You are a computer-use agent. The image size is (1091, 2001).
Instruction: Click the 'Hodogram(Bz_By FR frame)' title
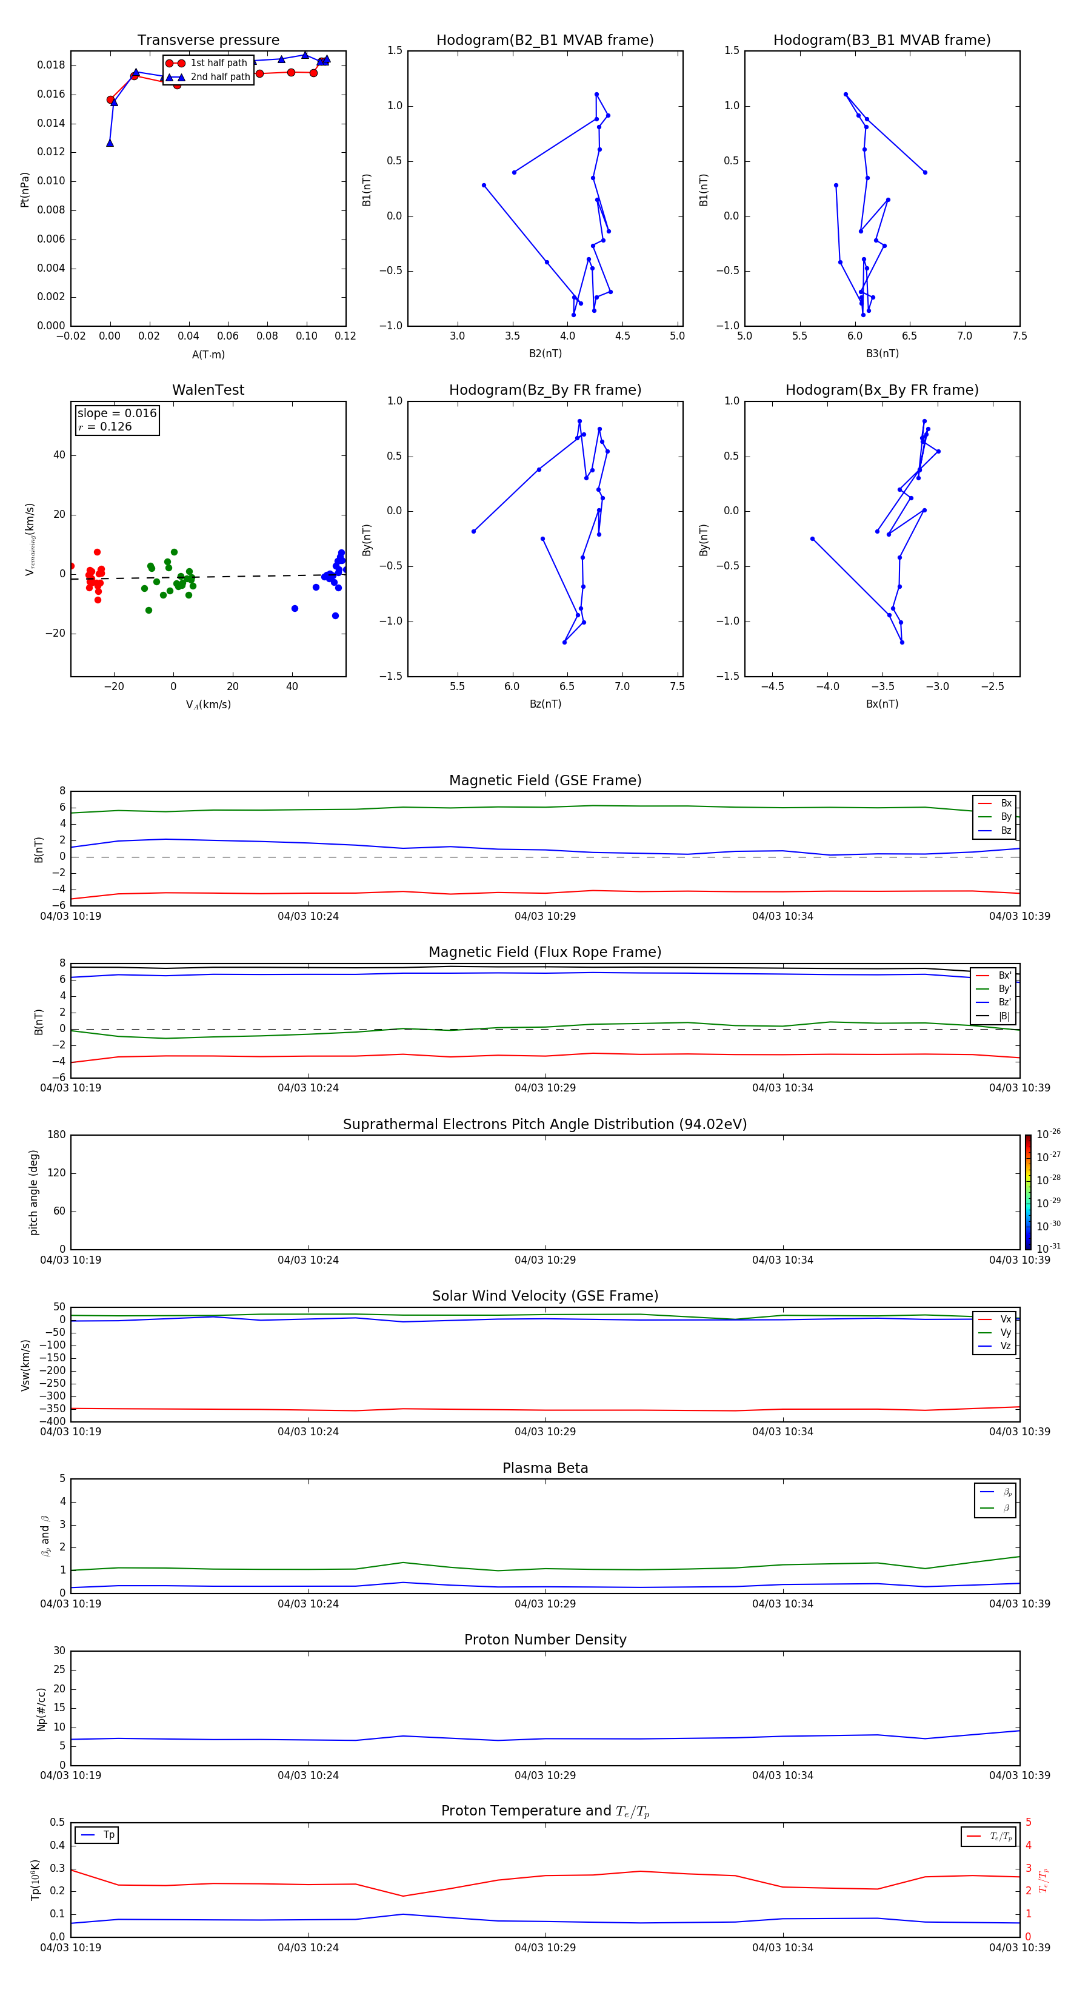[545, 390]
